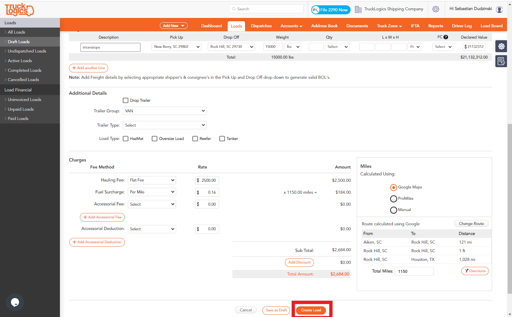Open the Trailer Type dropdown
This screenshot has width=512, height=317.
coord(165,125)
